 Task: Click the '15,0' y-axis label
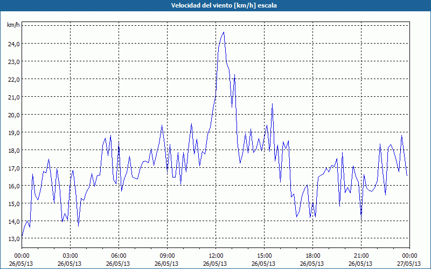[x=13, y=204]
